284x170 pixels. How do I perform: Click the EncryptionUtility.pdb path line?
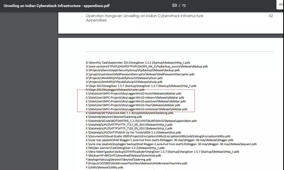tap(158, 136)
